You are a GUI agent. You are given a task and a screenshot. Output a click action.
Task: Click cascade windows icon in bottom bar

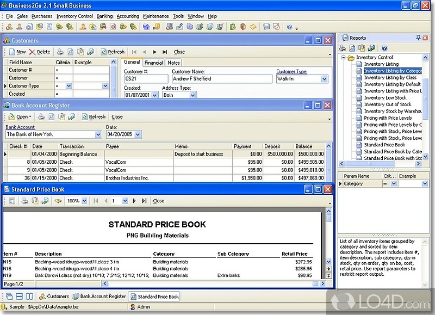point(9,297)
